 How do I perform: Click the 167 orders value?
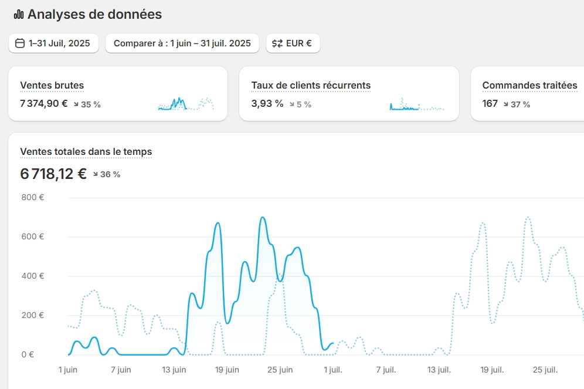(x=490, y=104)
